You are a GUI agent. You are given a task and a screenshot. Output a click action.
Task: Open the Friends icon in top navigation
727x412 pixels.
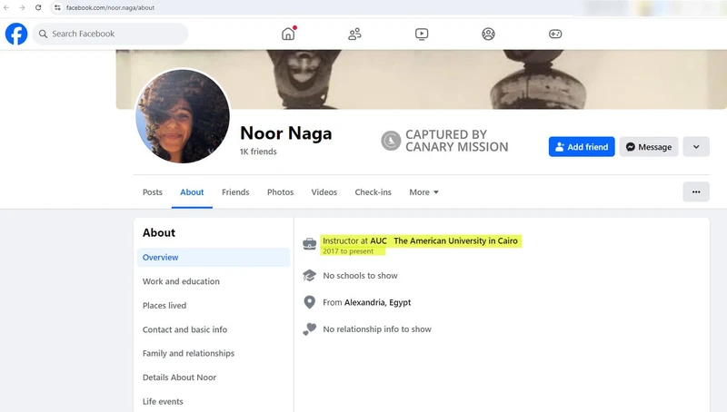tap(354, 34)
